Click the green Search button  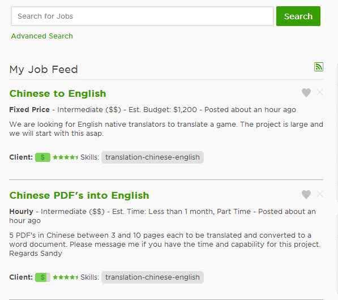pyautogui.click(x=298, y=16)
